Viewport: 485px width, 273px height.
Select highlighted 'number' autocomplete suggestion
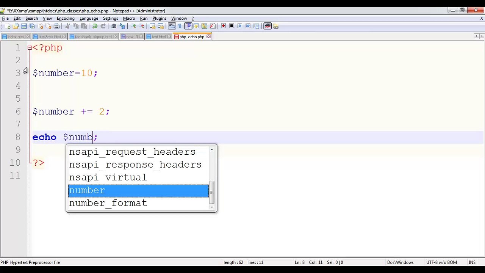138,190
